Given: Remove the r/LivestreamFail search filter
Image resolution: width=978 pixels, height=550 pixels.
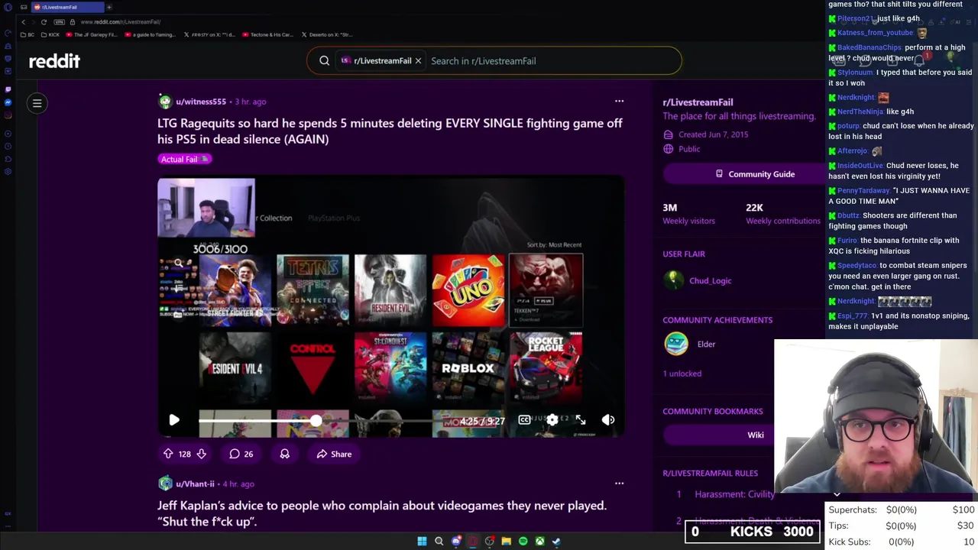Looking at the screenshot, I should click(418, 61).
